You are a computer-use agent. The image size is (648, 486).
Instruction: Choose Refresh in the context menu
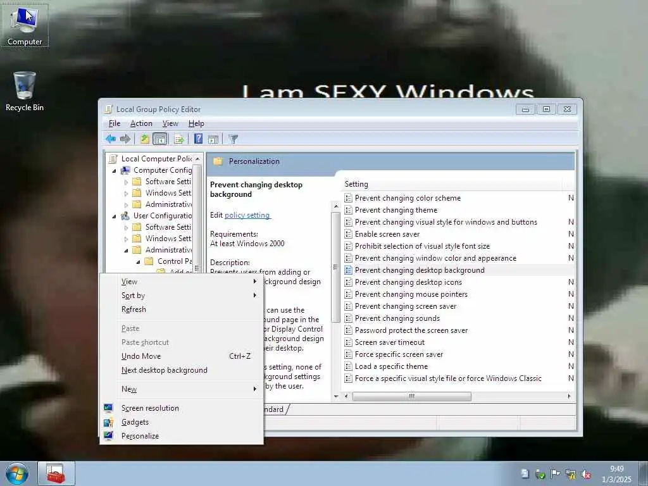[x=181, y=309]
